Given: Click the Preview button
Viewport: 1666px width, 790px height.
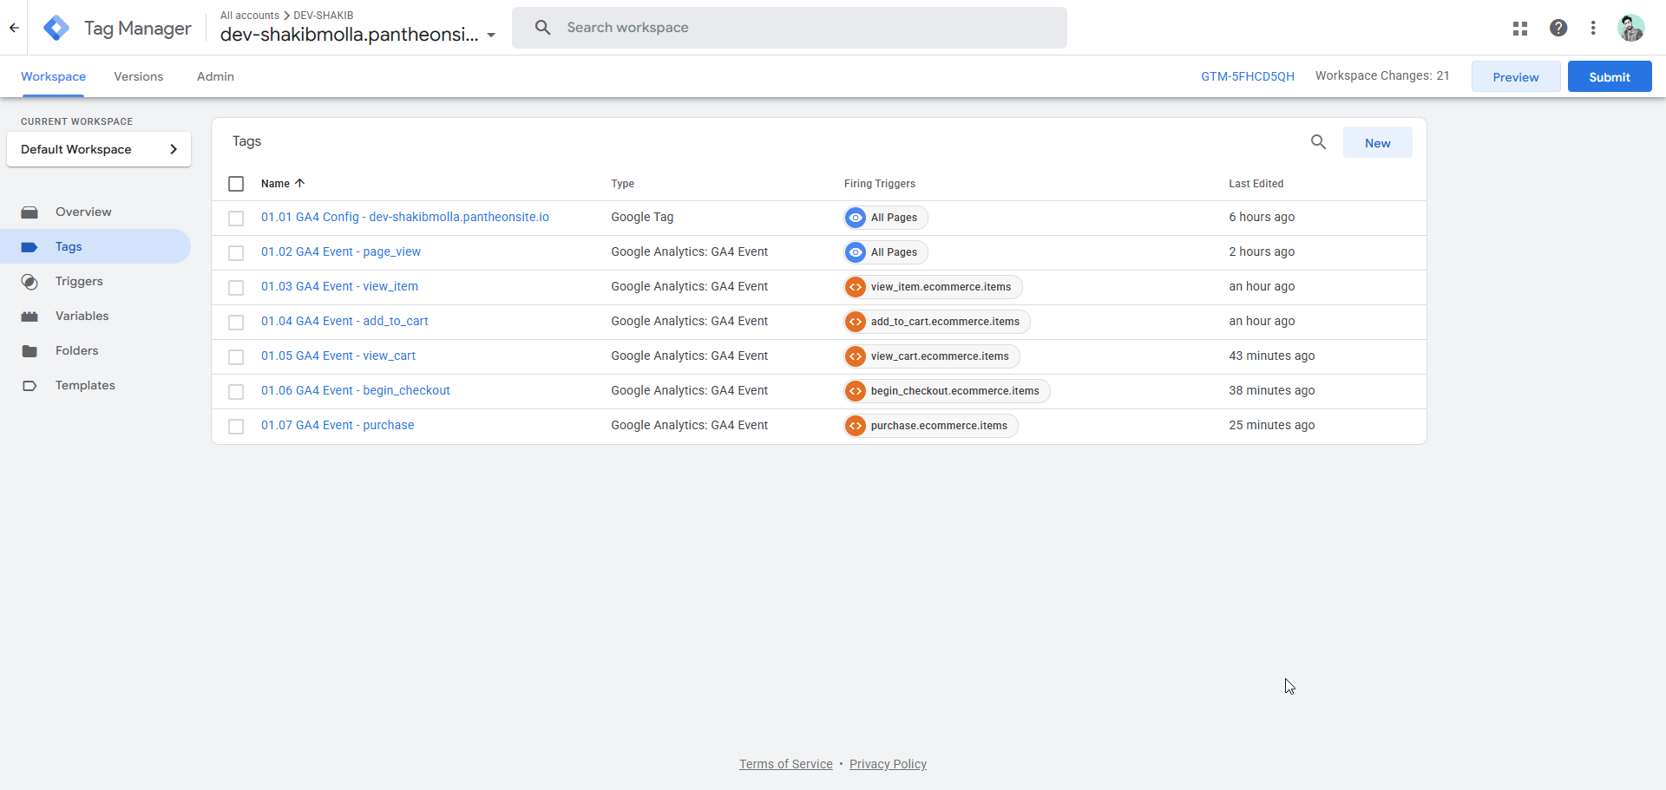Looking at the screenshot, I should pyautogui.click(x=1516, y=77).
